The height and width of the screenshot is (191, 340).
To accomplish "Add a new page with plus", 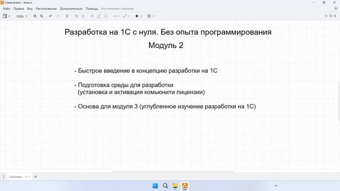I will coord(36,177).
